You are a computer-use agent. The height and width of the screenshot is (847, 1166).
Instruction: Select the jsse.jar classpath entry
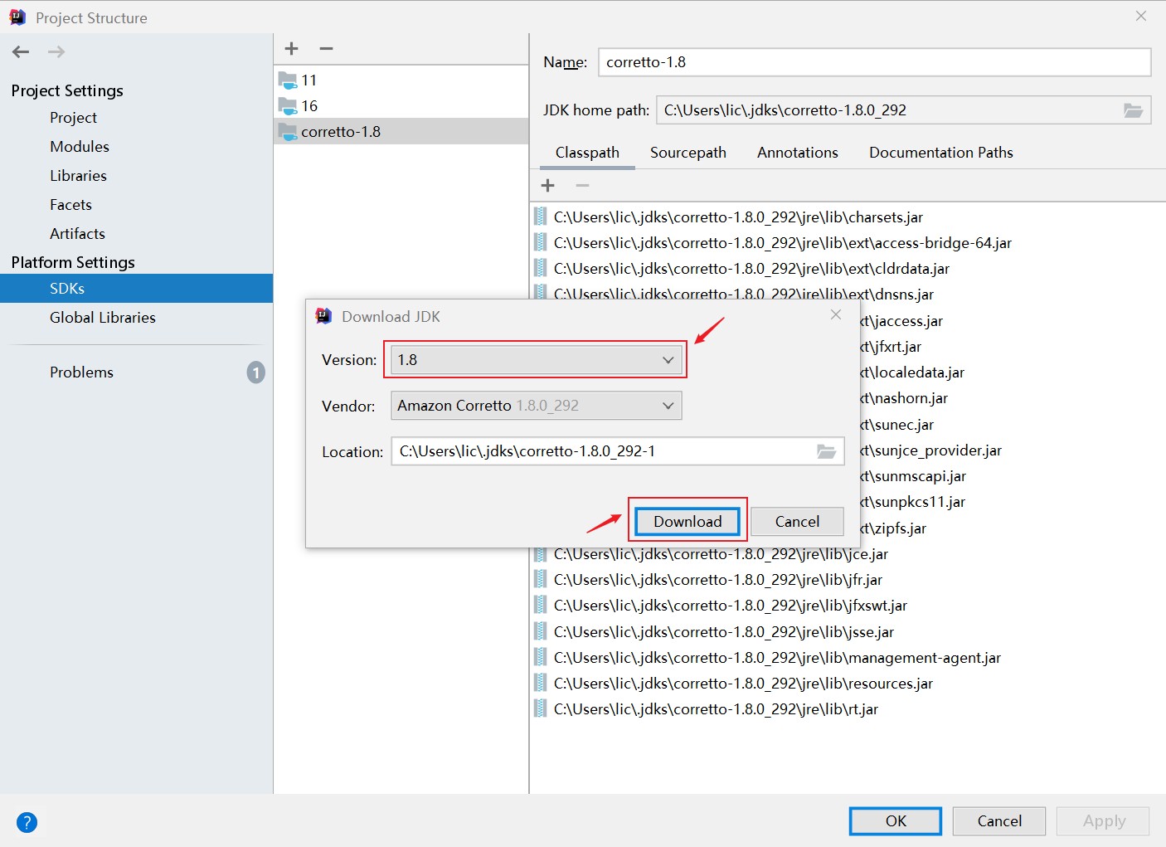tap(724, 632)
